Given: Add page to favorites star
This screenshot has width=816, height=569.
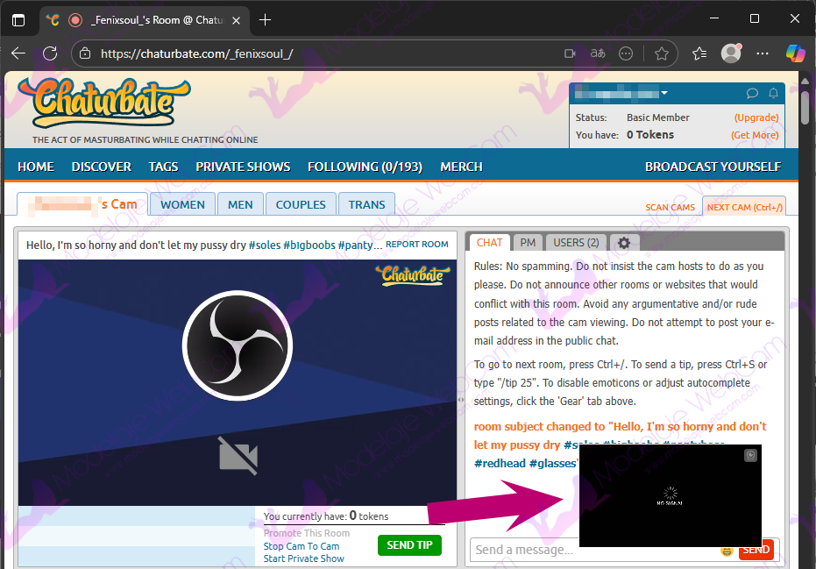Looking at the screenshot, I should click(662, 53).
